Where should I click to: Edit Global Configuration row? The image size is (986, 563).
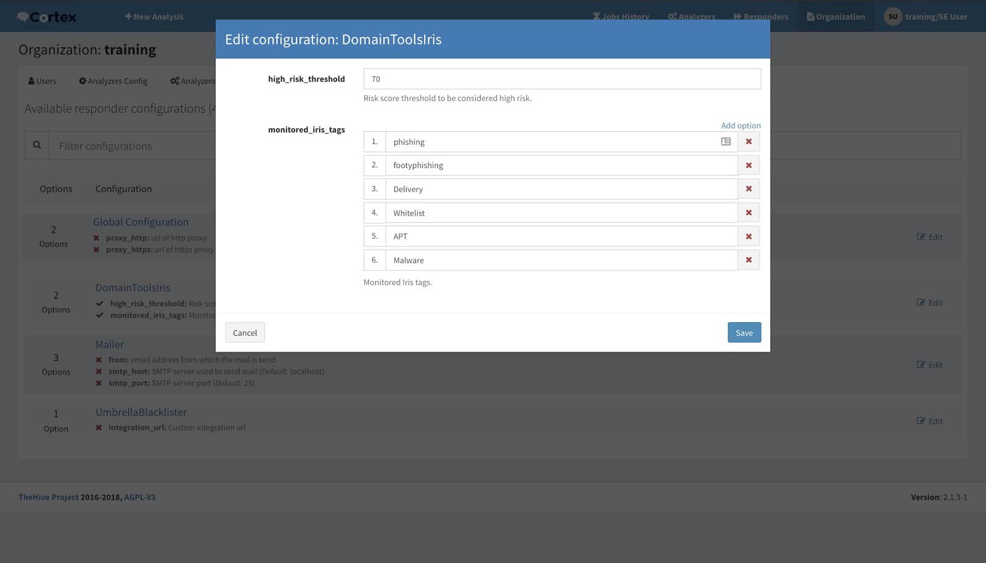tap(929, 237)
